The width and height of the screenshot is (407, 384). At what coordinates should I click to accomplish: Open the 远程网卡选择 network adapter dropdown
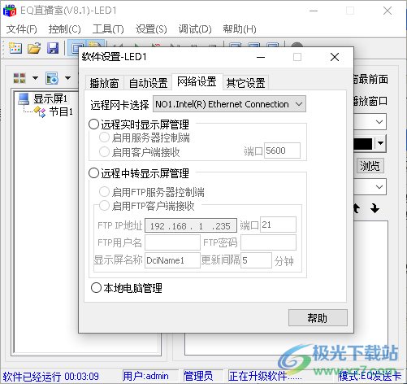pos(229,104)
